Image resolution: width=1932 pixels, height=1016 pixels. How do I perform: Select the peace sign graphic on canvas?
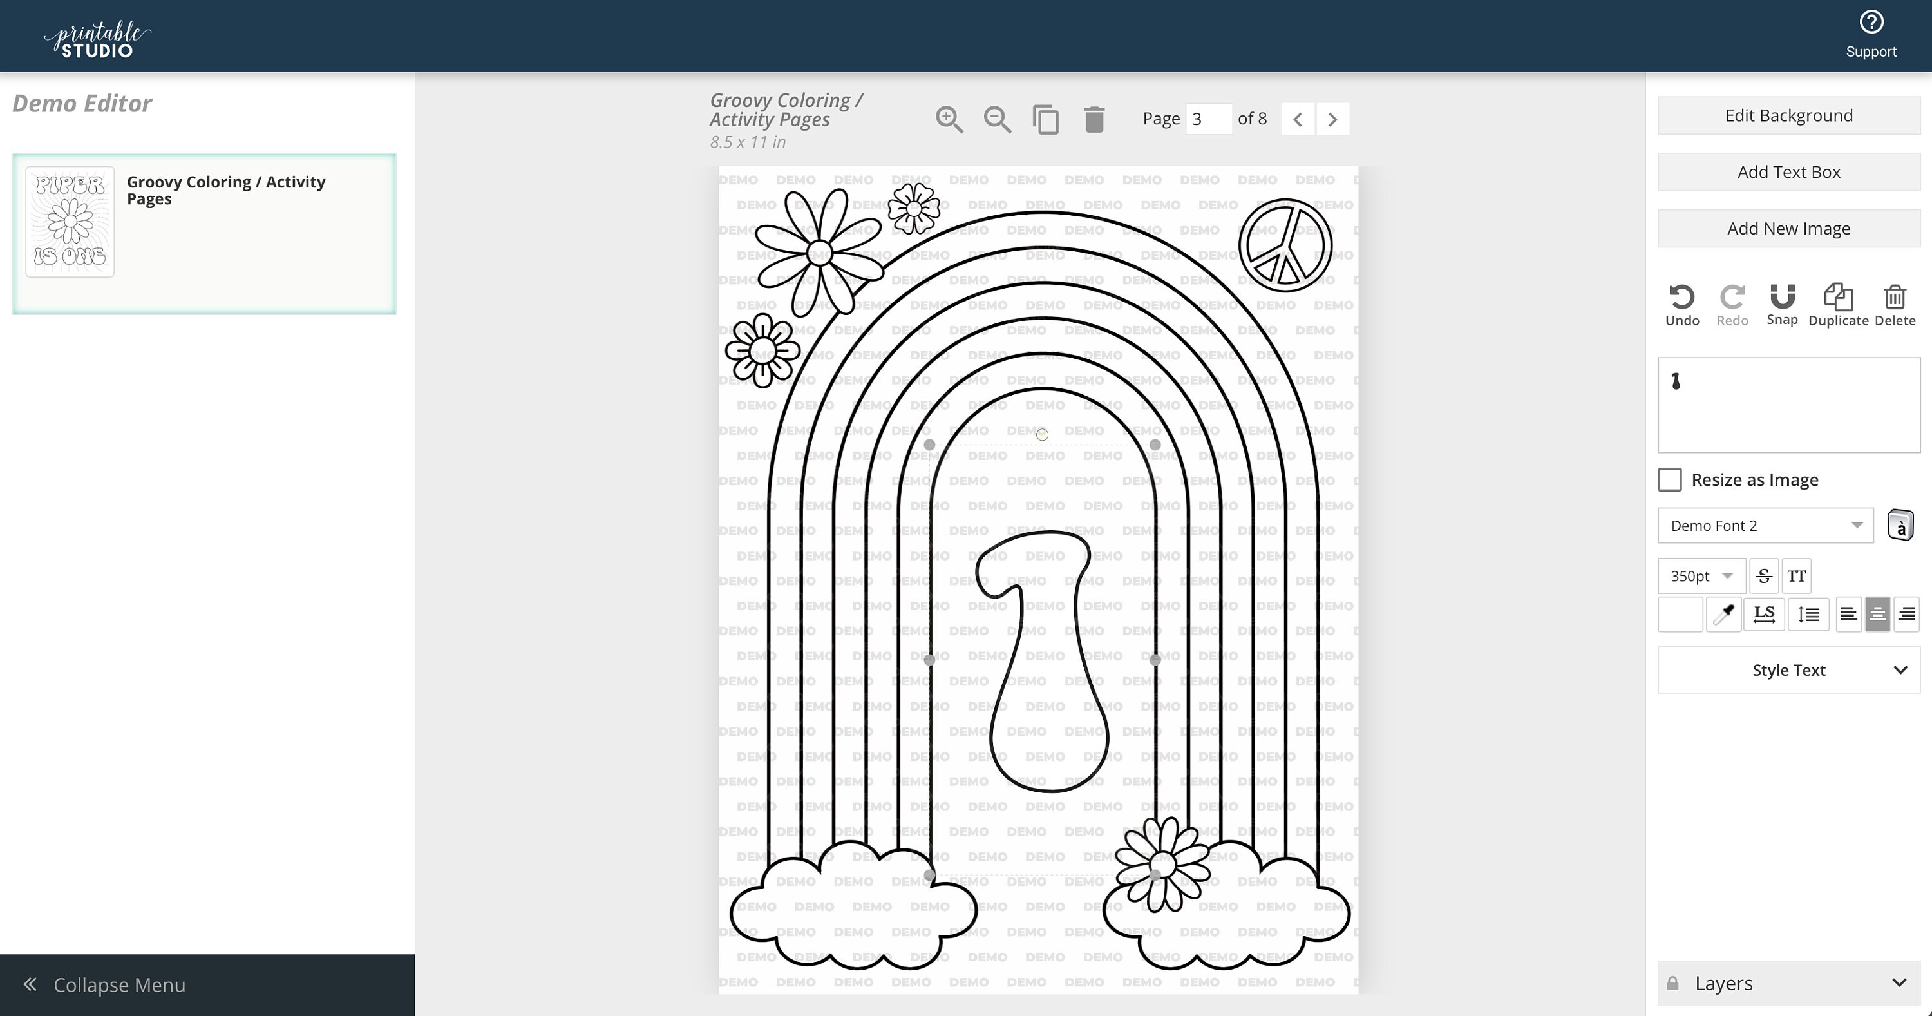click(x=1285, y=245)
